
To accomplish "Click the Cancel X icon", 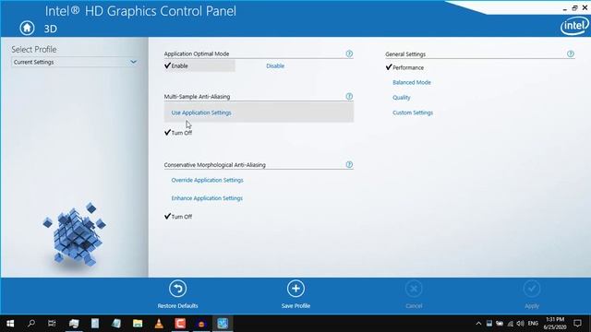I will 414,289.
